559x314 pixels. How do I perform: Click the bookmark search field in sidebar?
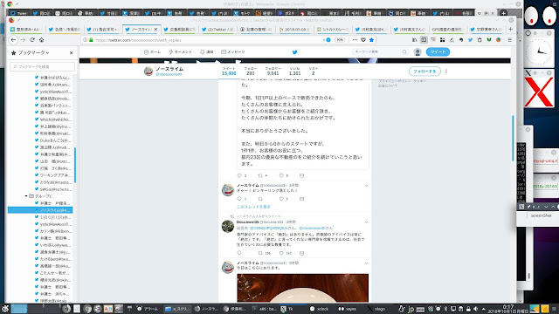coord(43,66)
